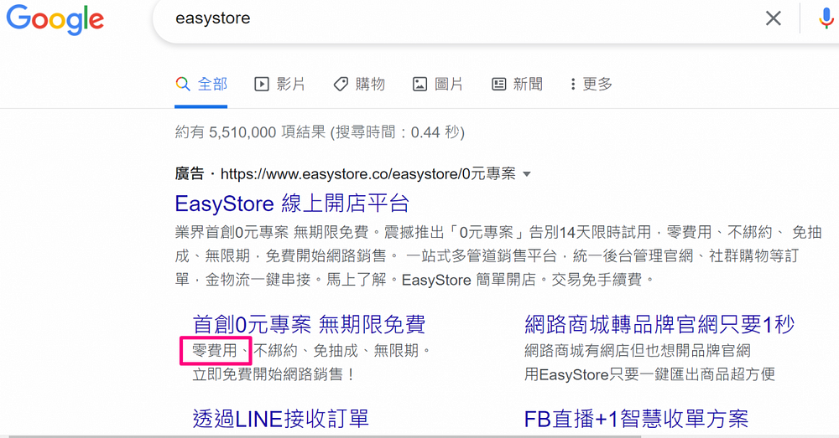The width and height of the screenshot is (839, 438).
Task: Open the ad URL dropdown arrow
Action: (x=527, y=174)
